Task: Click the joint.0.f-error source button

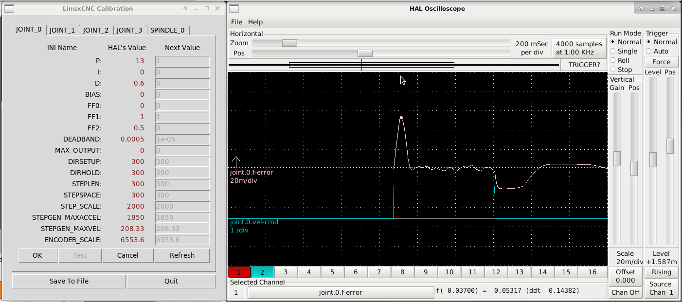Action: (x=341, y=292)
